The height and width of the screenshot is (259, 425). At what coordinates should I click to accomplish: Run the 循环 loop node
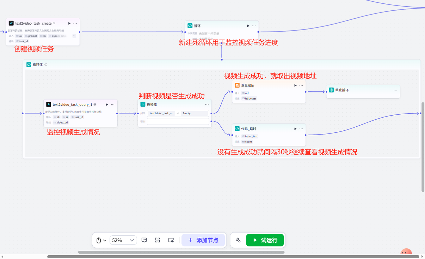point(248,26)
